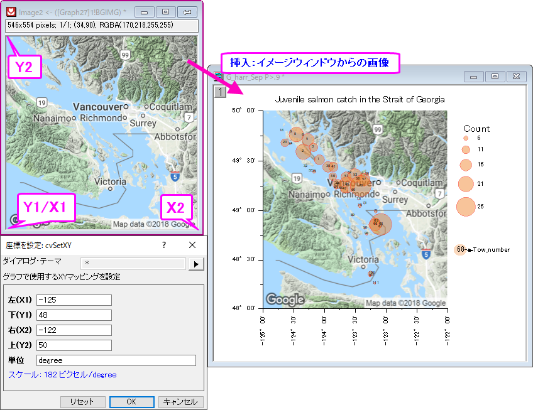The image size is (533, 410).
Task: Click OK in cvSetXY dialog
Action: pos(131,402)
